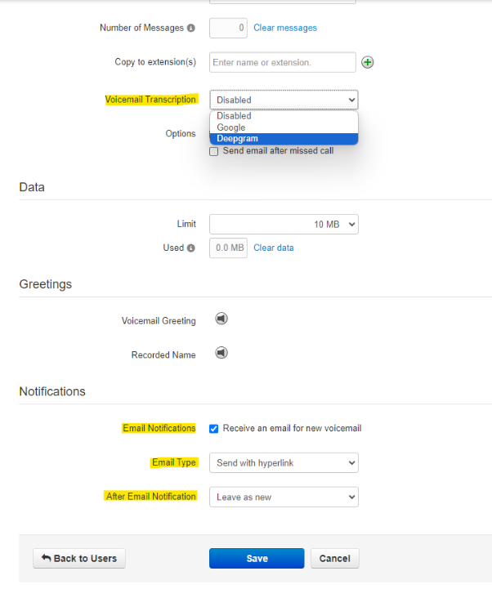Screen dimensions: 492x598
Task: Expand the data Limit 10 MB dropdown
Action: point(284,224)
